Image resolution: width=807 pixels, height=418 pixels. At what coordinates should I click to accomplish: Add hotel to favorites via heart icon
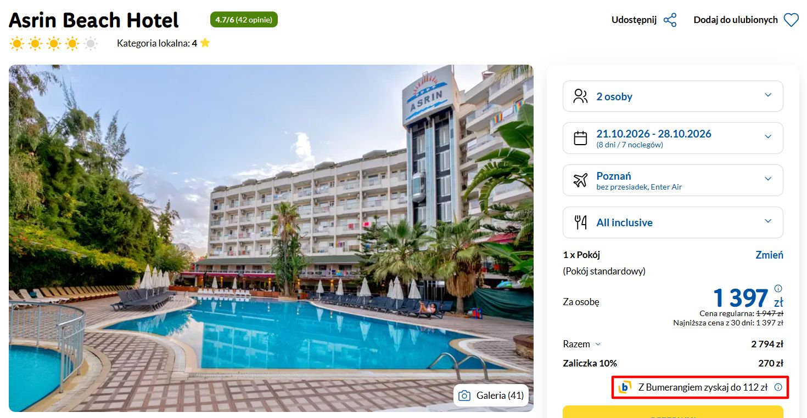791,20
